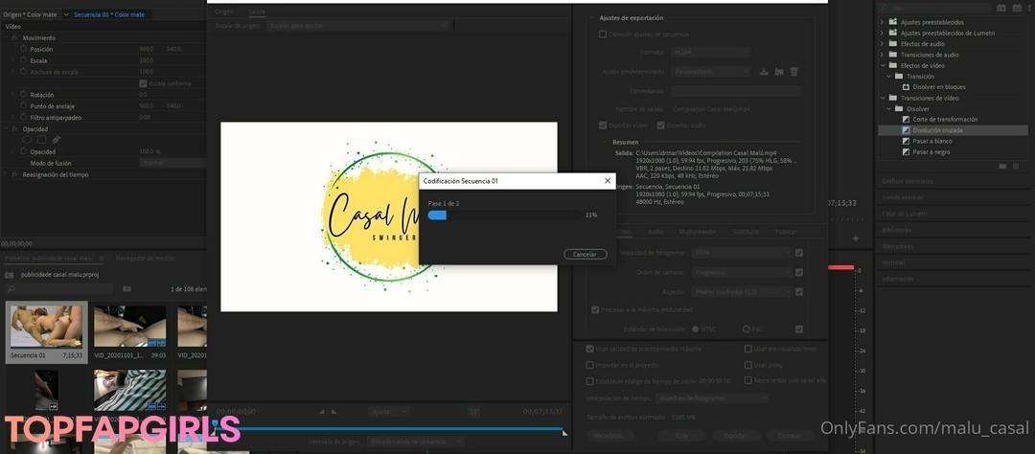Switch to the Audio export tab

point(655,232)
